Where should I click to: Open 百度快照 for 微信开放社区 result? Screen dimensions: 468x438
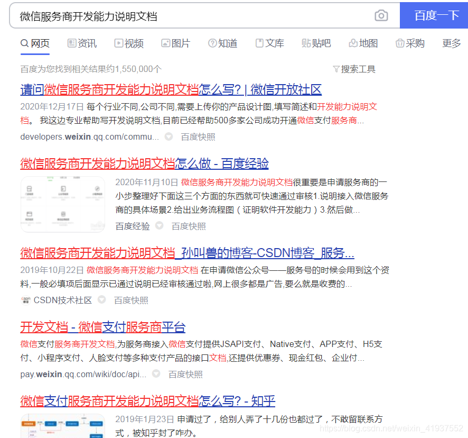[198, 137]
